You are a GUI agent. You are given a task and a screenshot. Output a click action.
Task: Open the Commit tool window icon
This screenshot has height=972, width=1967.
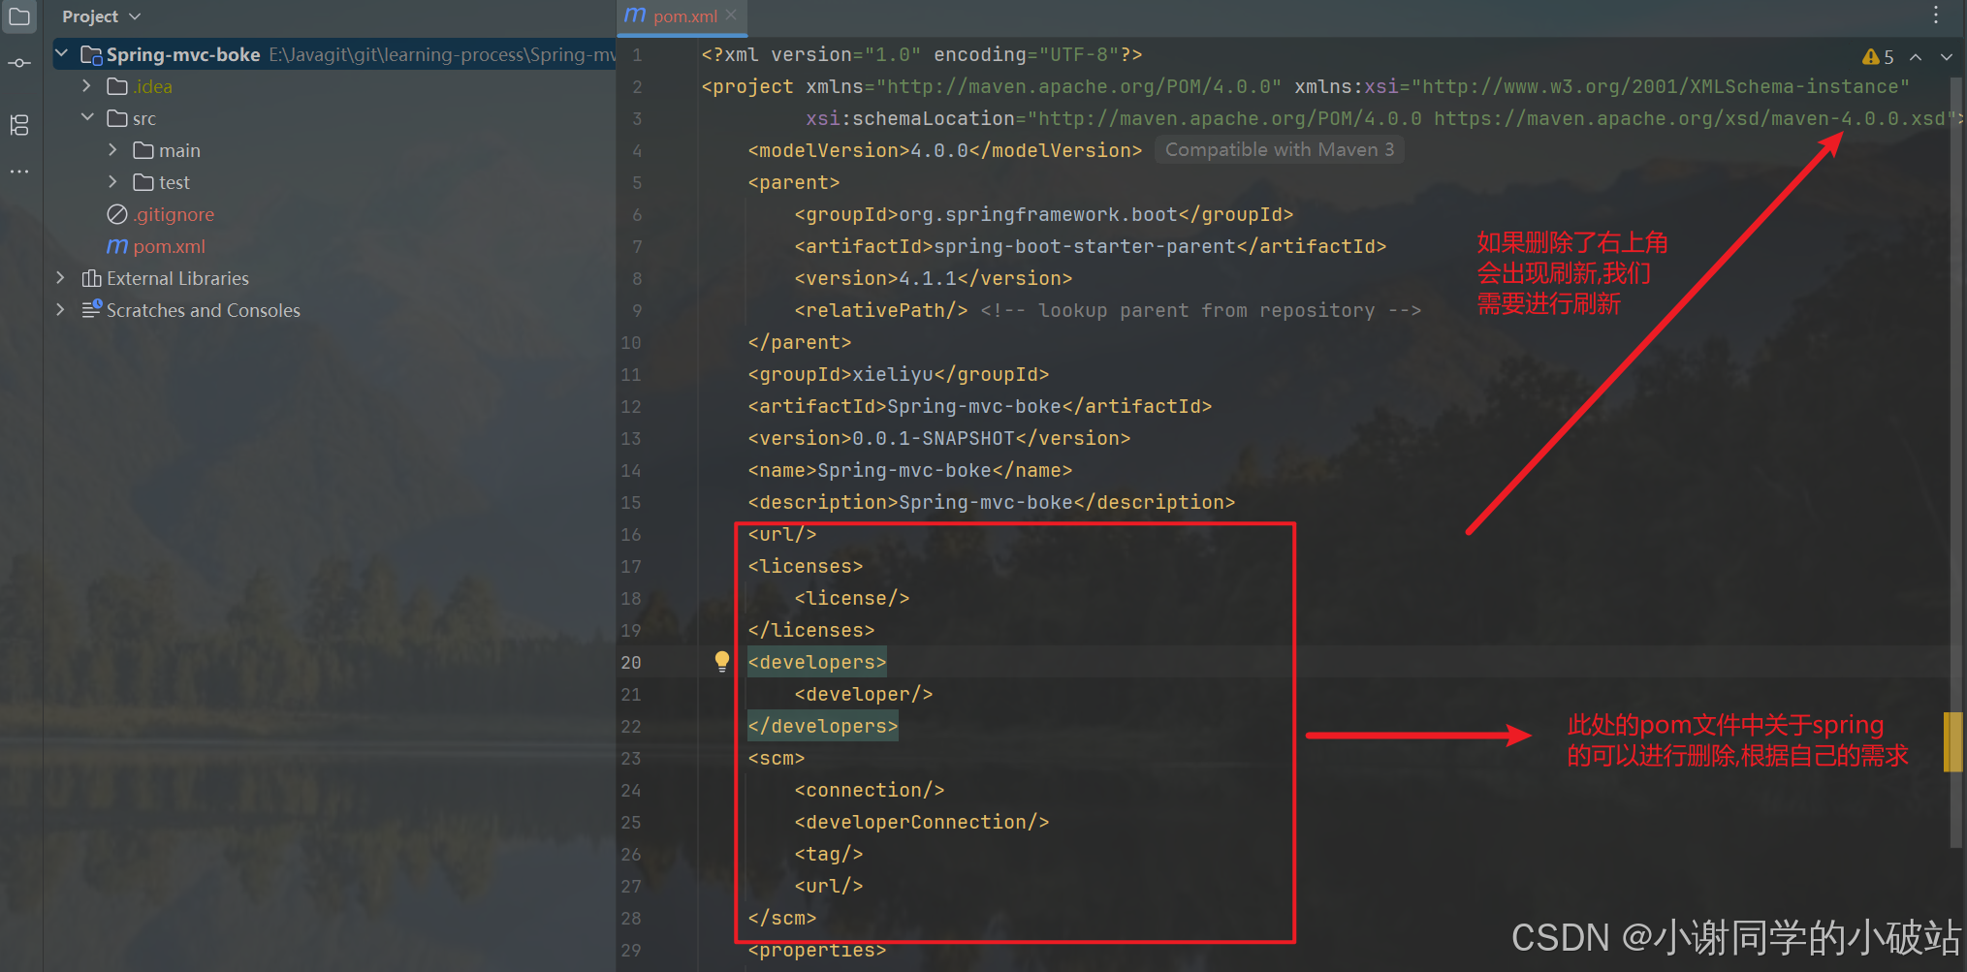pos(19,63)
